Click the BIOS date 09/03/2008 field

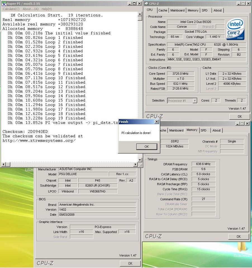[x=97, y=215]
